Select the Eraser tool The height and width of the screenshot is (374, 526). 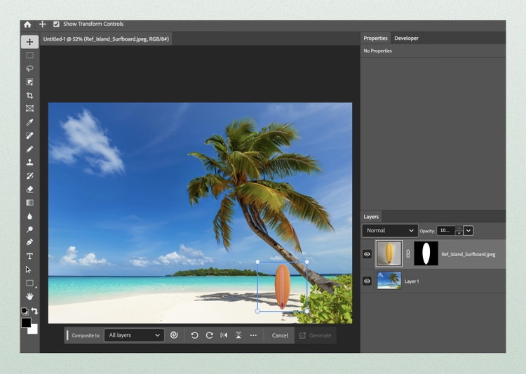click(30, 189)
